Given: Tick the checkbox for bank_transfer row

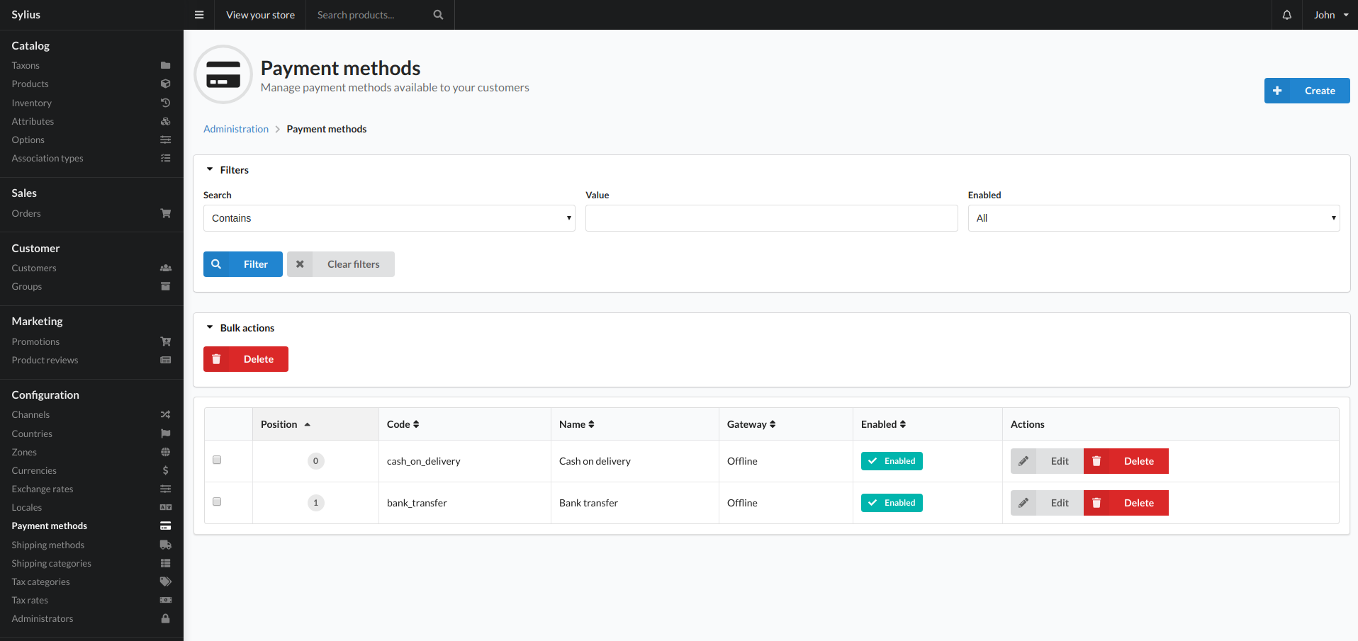Looking at the screenshot, I should 217,501.
